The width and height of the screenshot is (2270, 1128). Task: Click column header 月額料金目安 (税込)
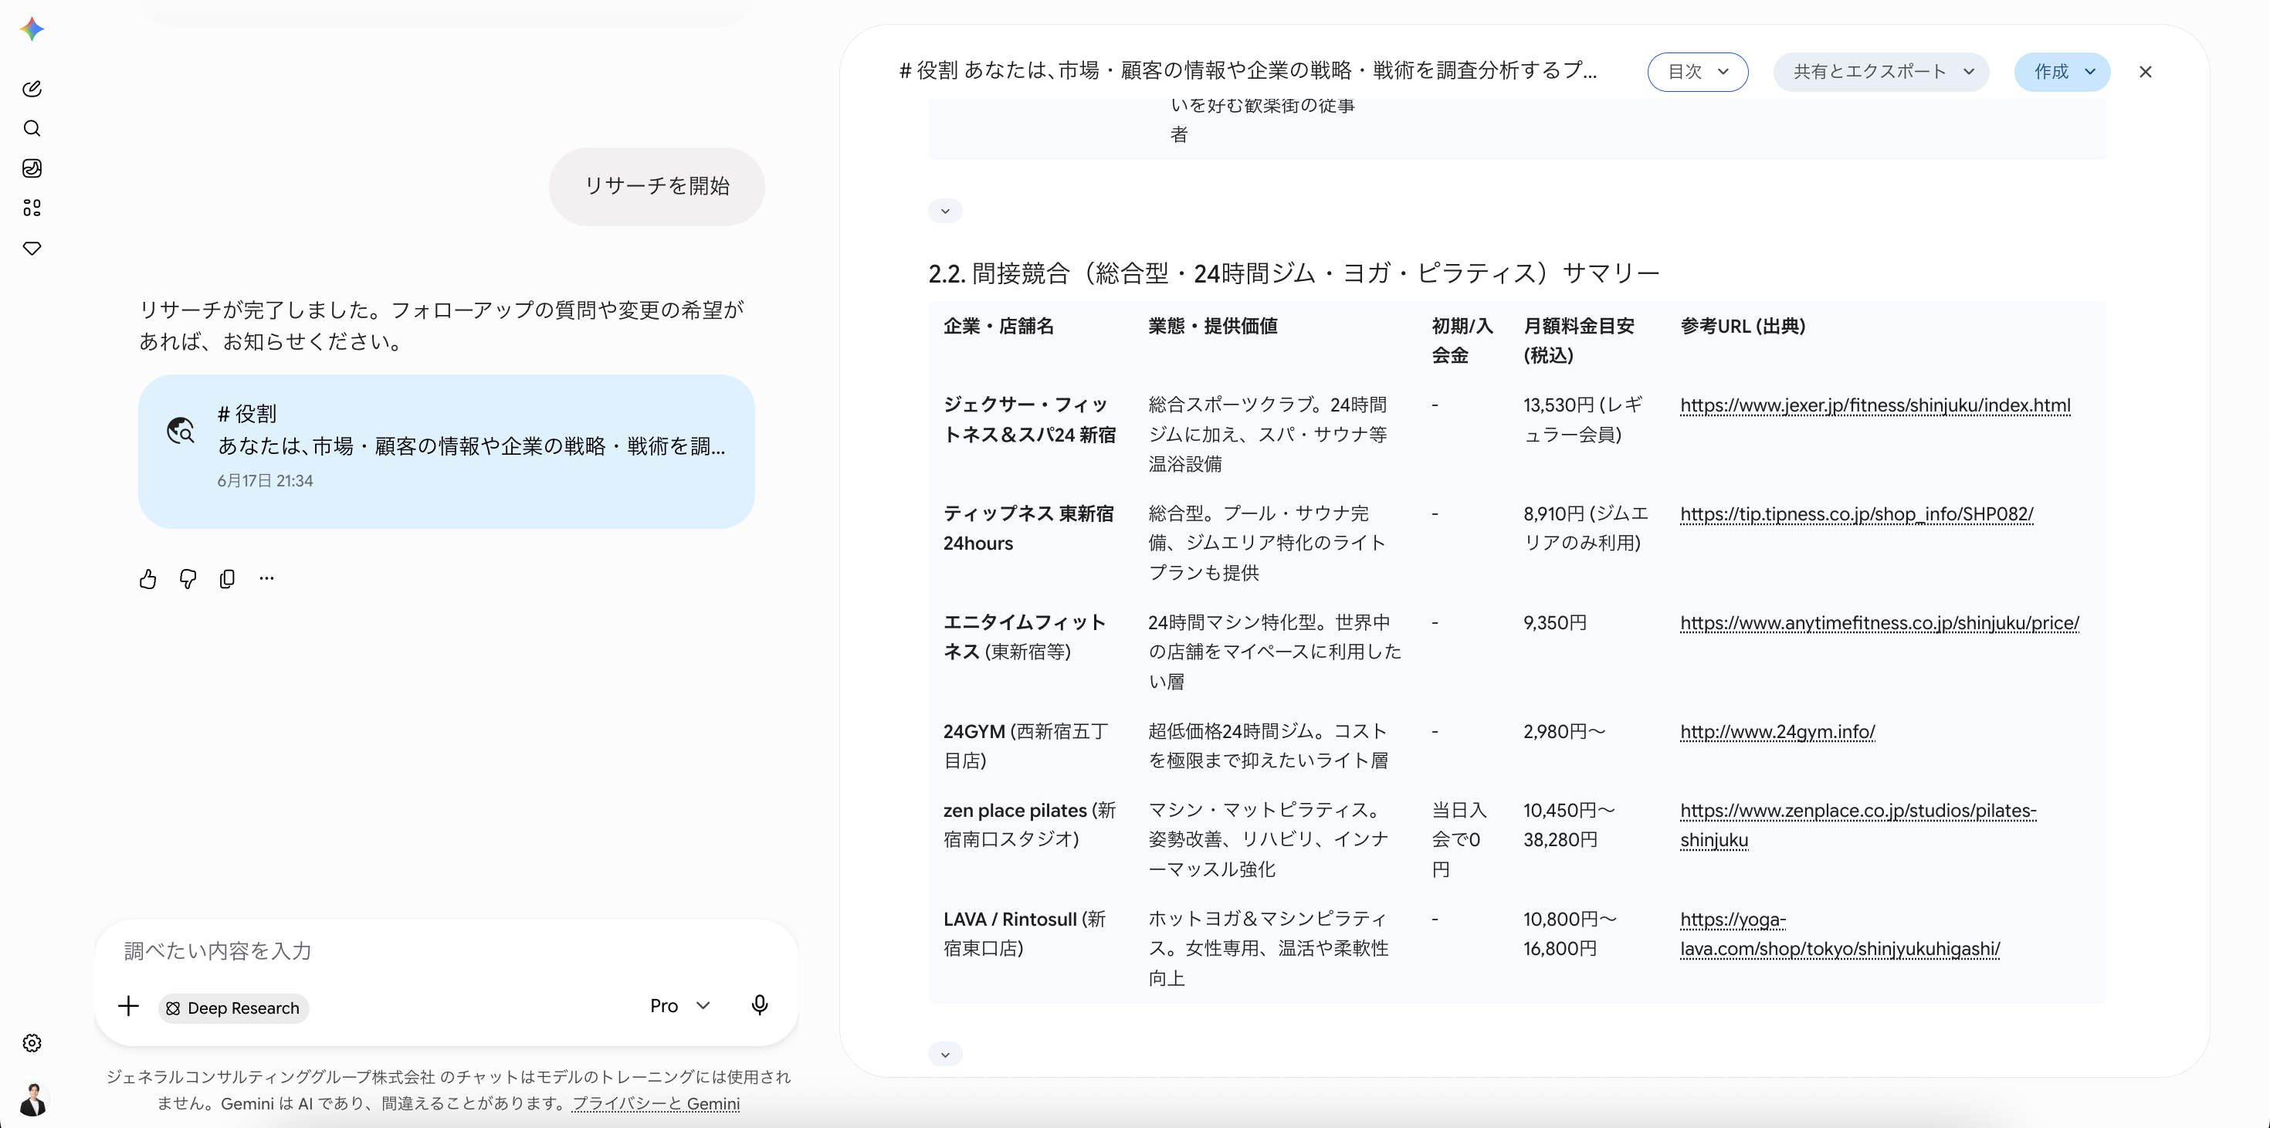(x=1579, y=340)
